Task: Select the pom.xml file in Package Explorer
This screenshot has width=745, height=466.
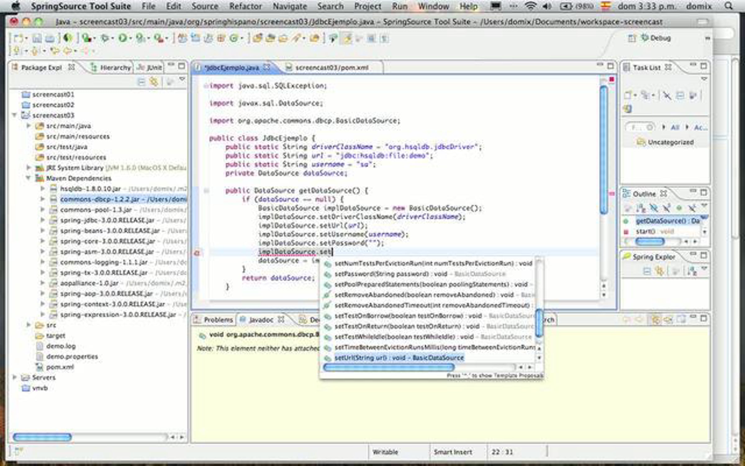Action: pos(60,367)
